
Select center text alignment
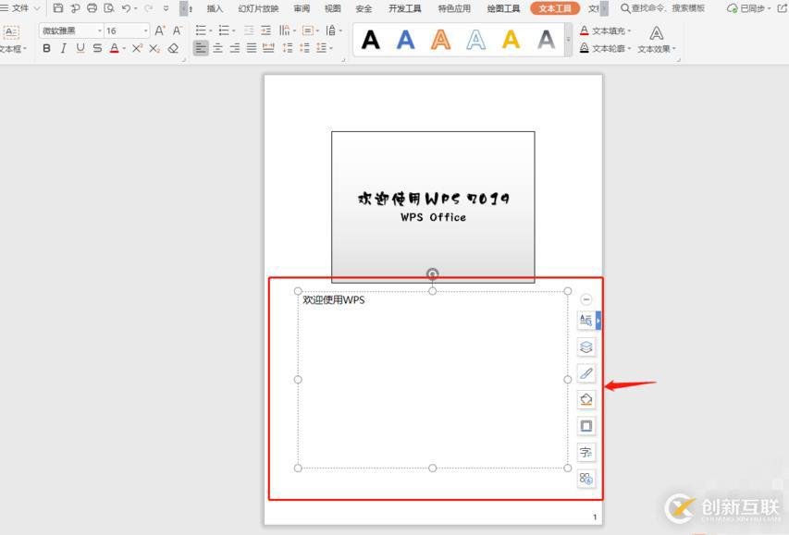(218, 48)
